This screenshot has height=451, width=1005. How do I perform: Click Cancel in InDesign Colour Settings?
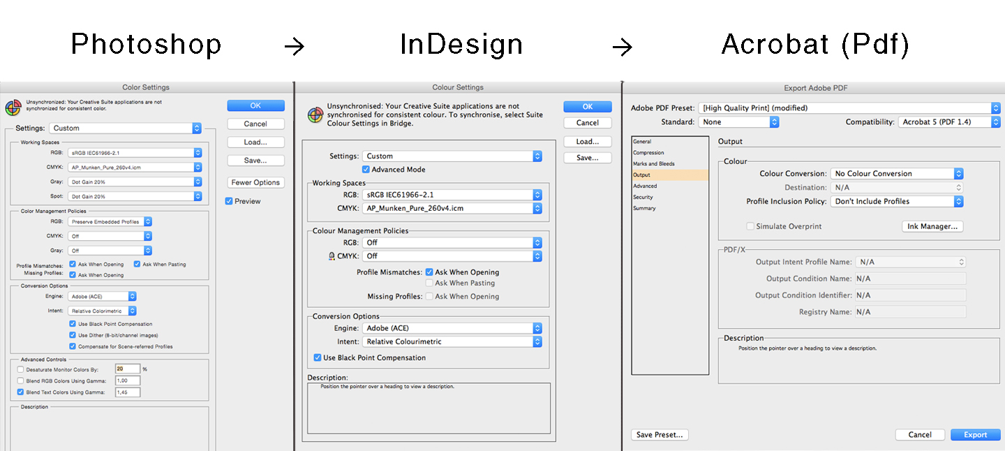click(588, 123)
